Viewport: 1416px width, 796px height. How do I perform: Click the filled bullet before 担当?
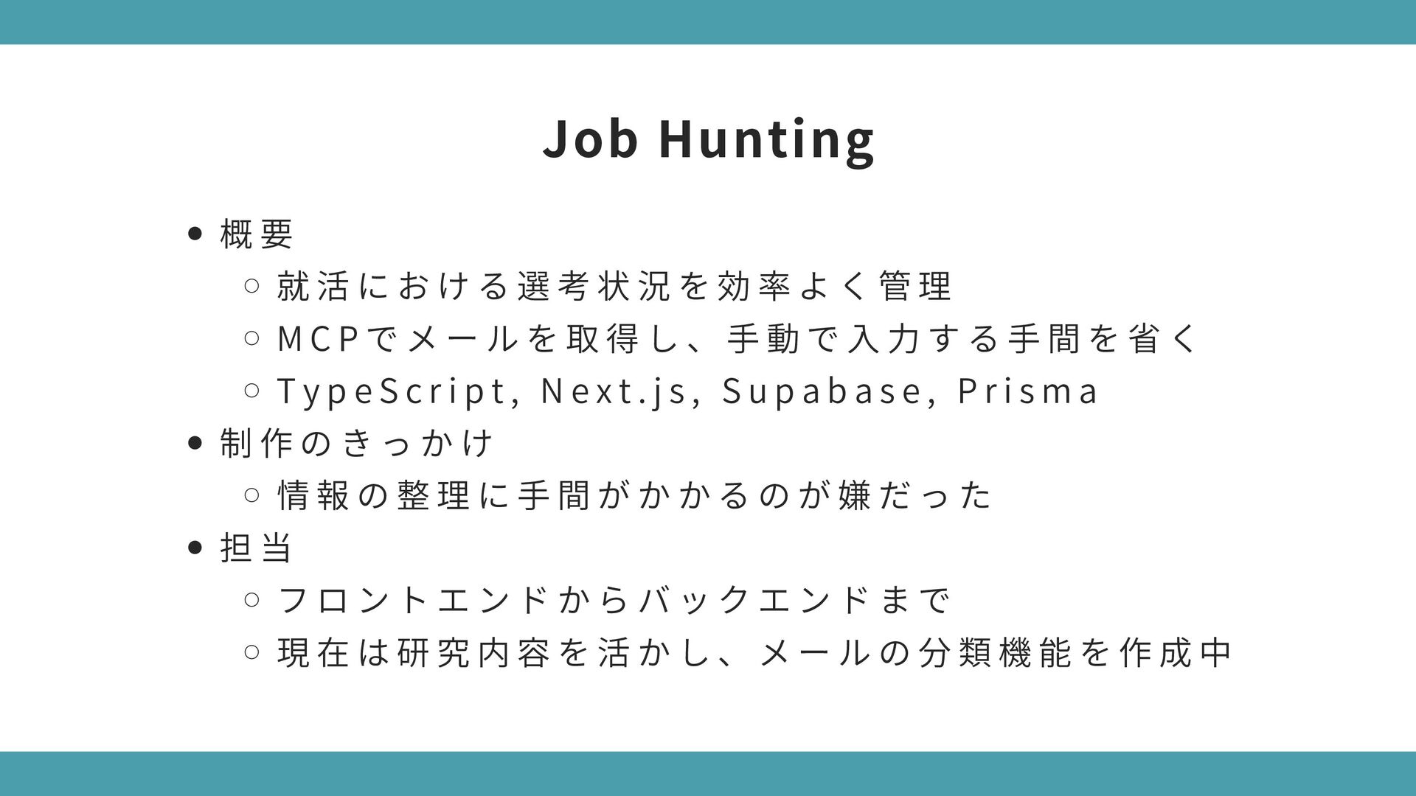(195, 548)
